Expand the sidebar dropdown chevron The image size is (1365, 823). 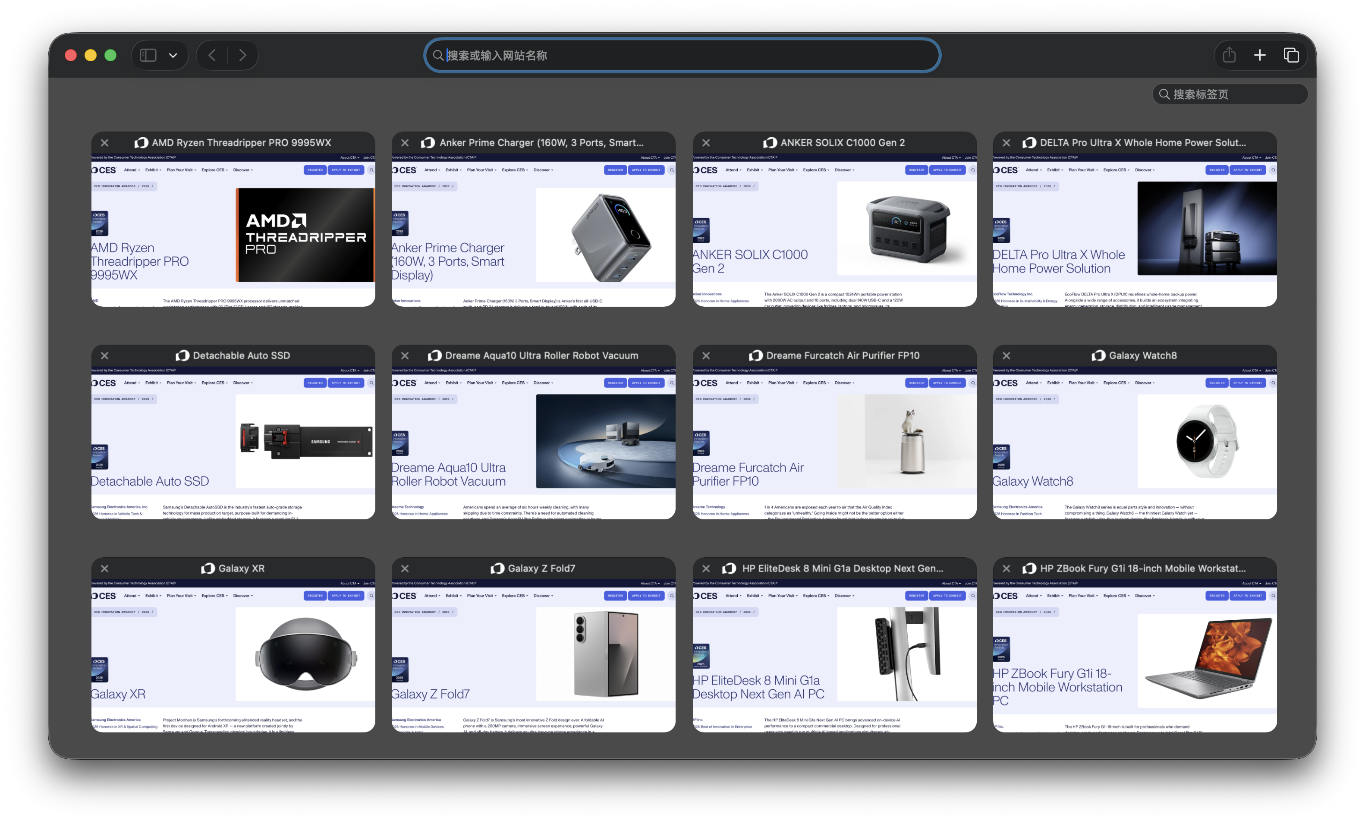tap(173, 55)
